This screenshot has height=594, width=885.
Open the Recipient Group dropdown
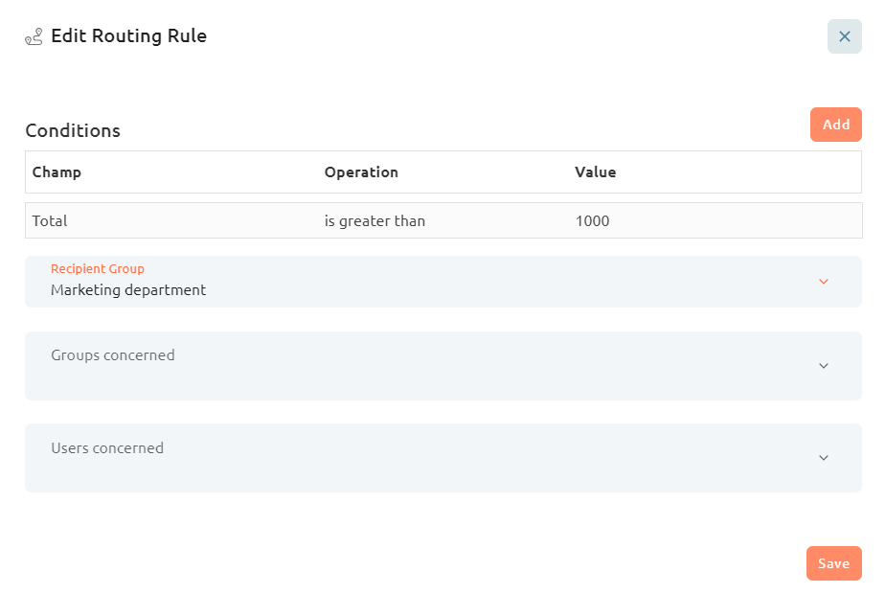(x=443, y=282)
